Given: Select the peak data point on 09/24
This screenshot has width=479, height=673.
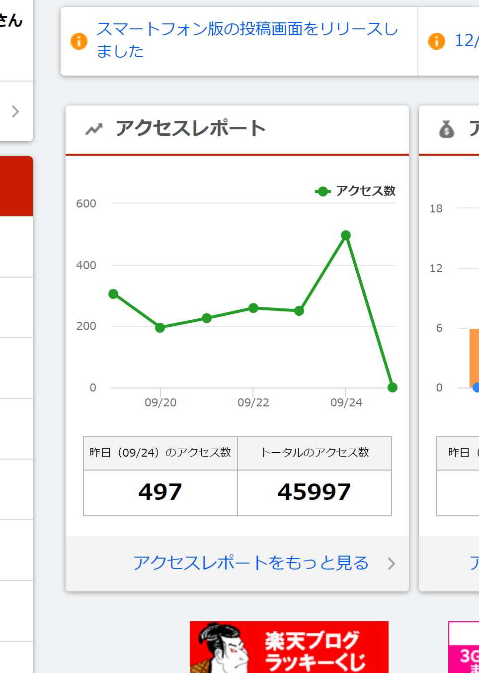Looking at the screenshot, I should (346, 235).
